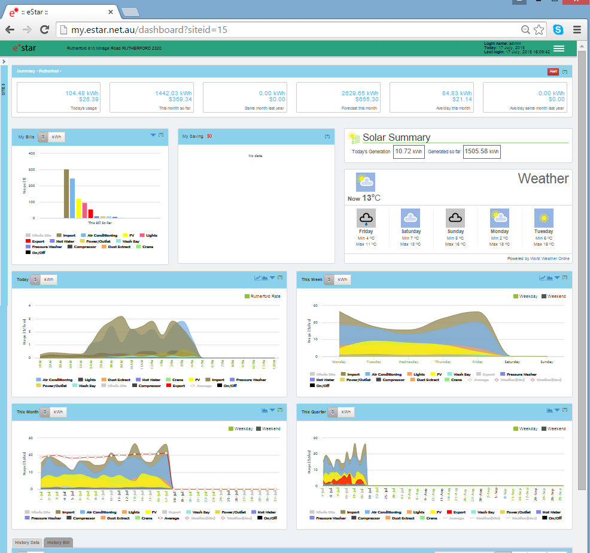Image resolution: width=590 pixels, height=553 pixels.
Task: Open the hamburger menu at top right
Action: (x=559, y=49)
